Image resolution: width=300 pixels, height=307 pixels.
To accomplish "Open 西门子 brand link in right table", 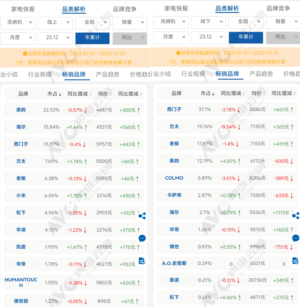I will tap(174, 109).
